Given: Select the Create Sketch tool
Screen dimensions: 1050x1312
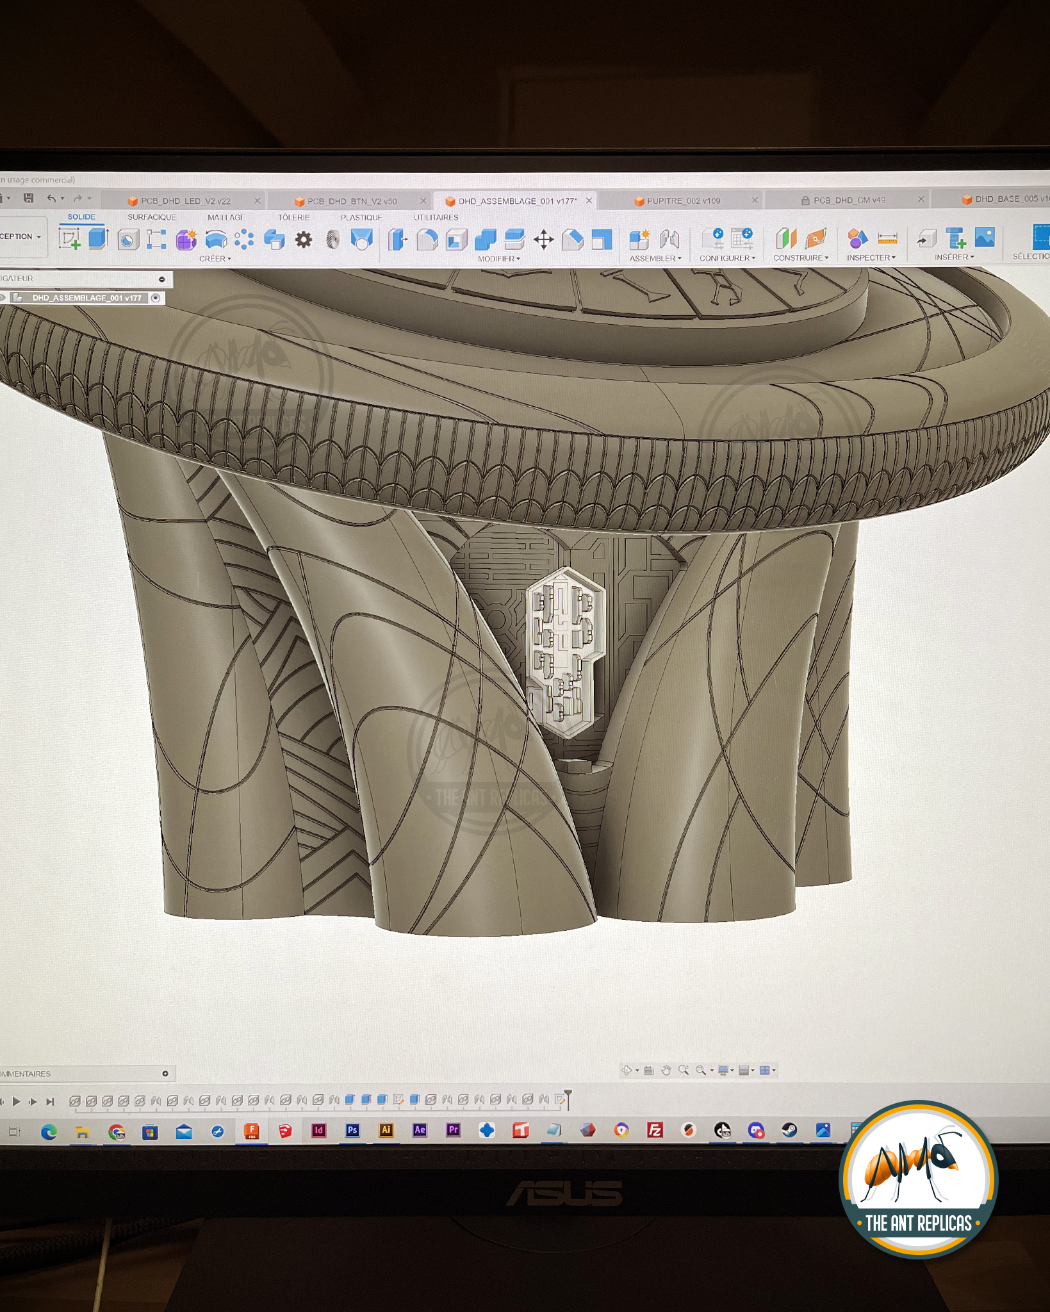Looking at the screenshot, I should coord(69,240).
